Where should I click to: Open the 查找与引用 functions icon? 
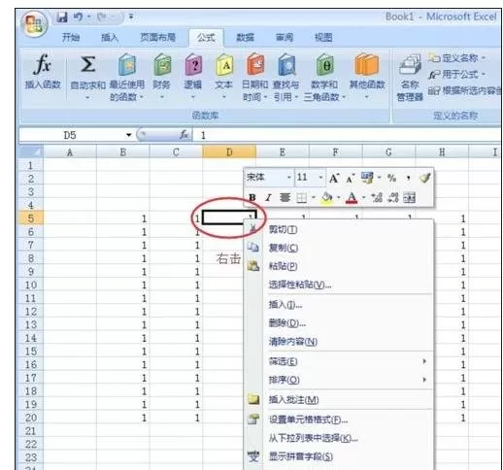pyautogui.click(x=286, y=64)
